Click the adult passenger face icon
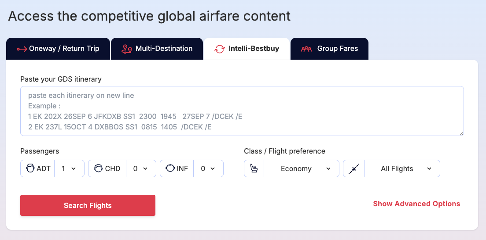 pyautogui.click(x=30, y=168)
